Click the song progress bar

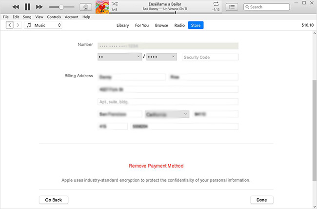tap(165, 13)
